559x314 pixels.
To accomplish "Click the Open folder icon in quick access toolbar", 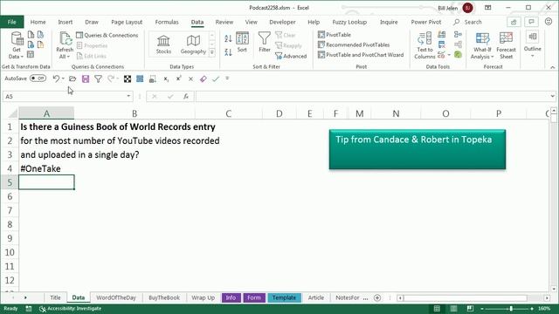I will [72, 78].
